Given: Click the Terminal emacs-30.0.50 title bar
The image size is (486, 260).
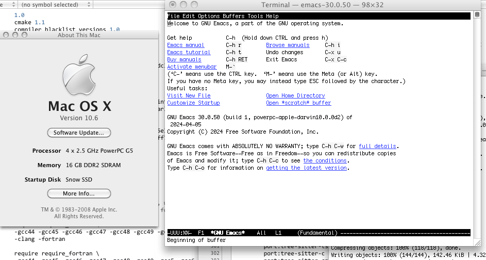Looking at the screenshot, I should [x=322, y=5].
